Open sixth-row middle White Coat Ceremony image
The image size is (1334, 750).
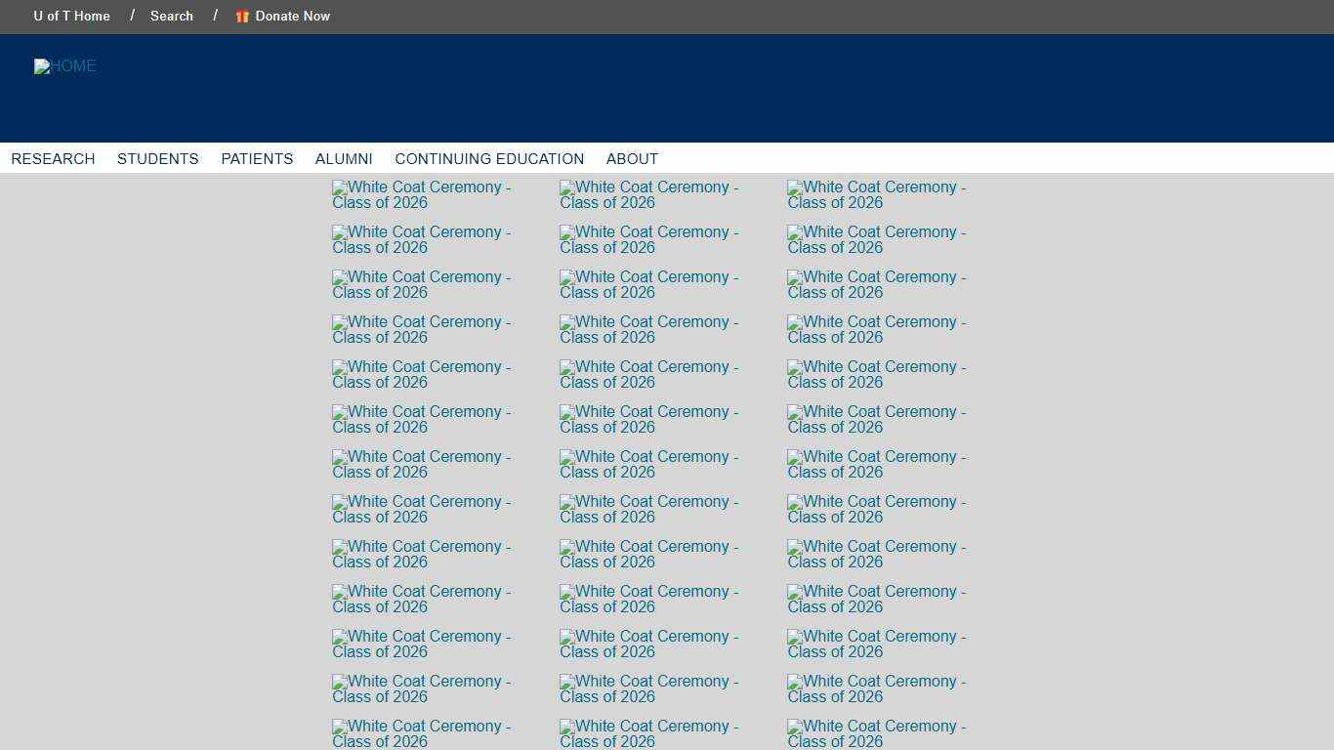point(648,420)
